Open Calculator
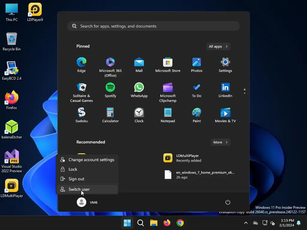This screenshot has height=230, width=307. pos(110,115)
